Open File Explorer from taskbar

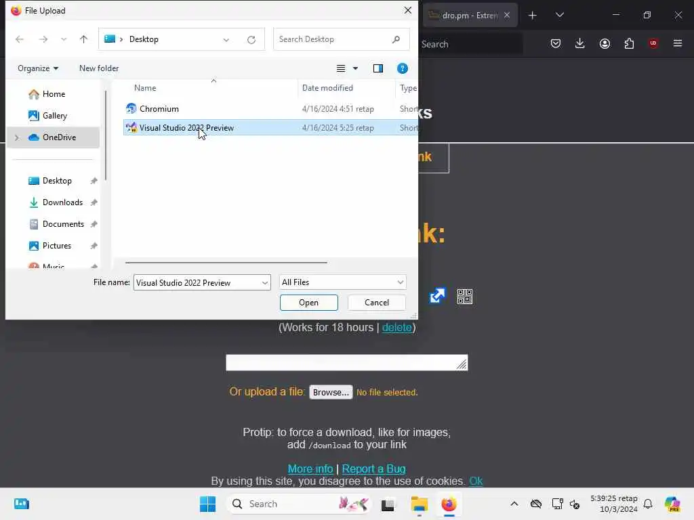coord(419,504)
